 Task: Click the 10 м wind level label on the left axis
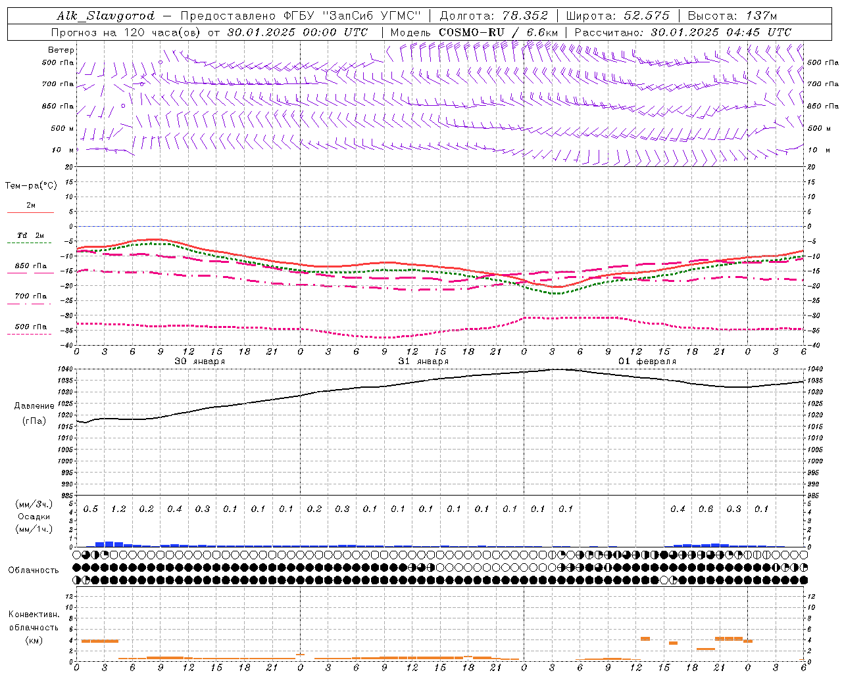pos(62,150)
